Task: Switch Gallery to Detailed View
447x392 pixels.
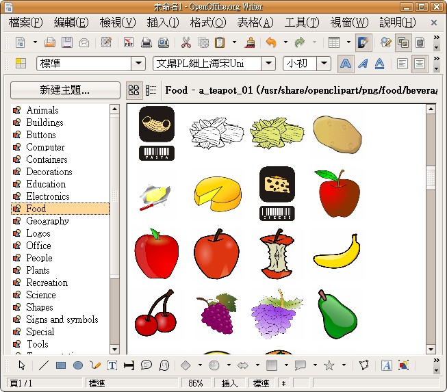Action: (x=151, y=90)
